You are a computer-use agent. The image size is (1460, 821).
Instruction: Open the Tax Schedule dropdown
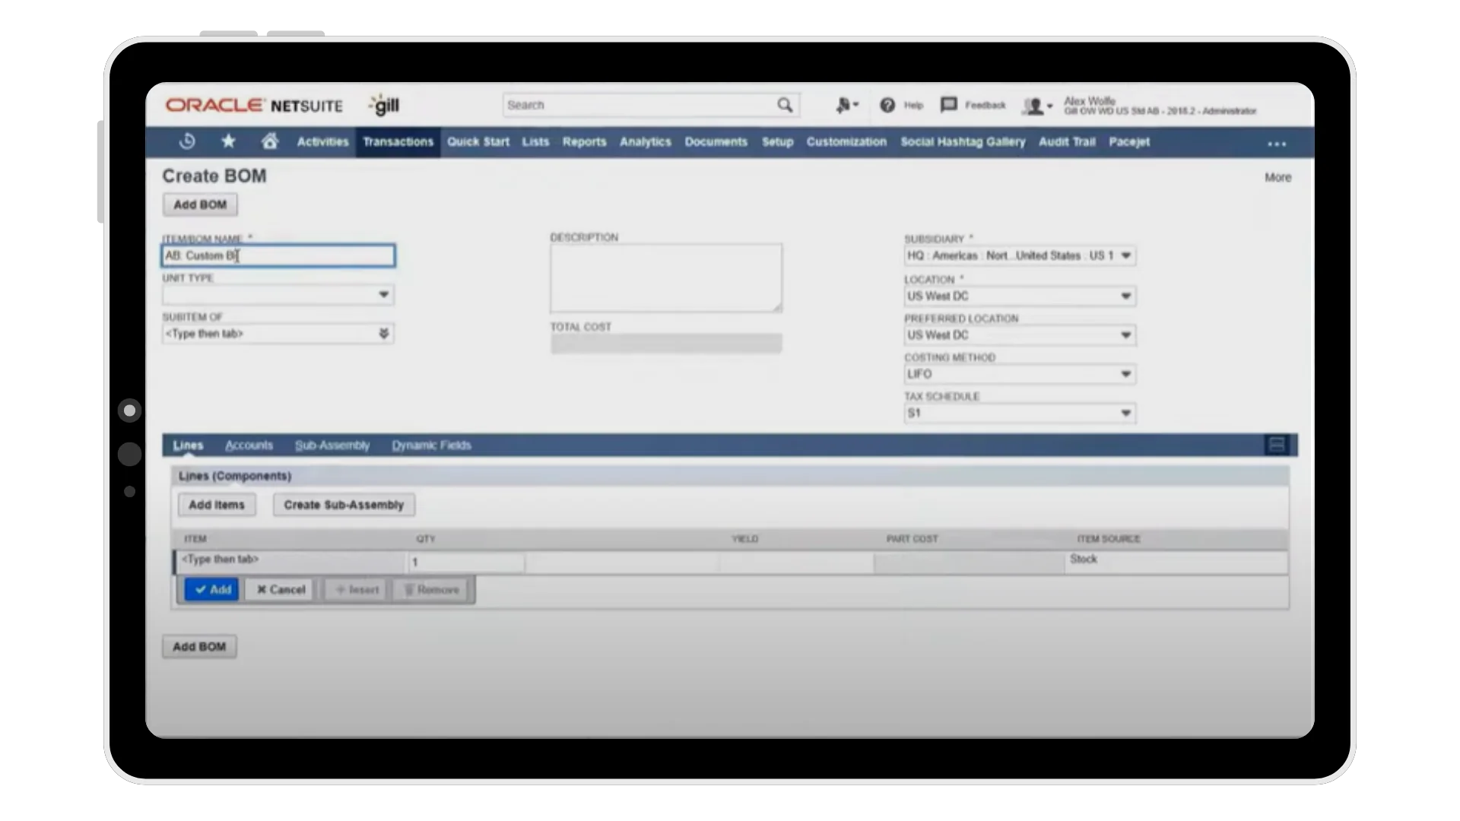1125,414
